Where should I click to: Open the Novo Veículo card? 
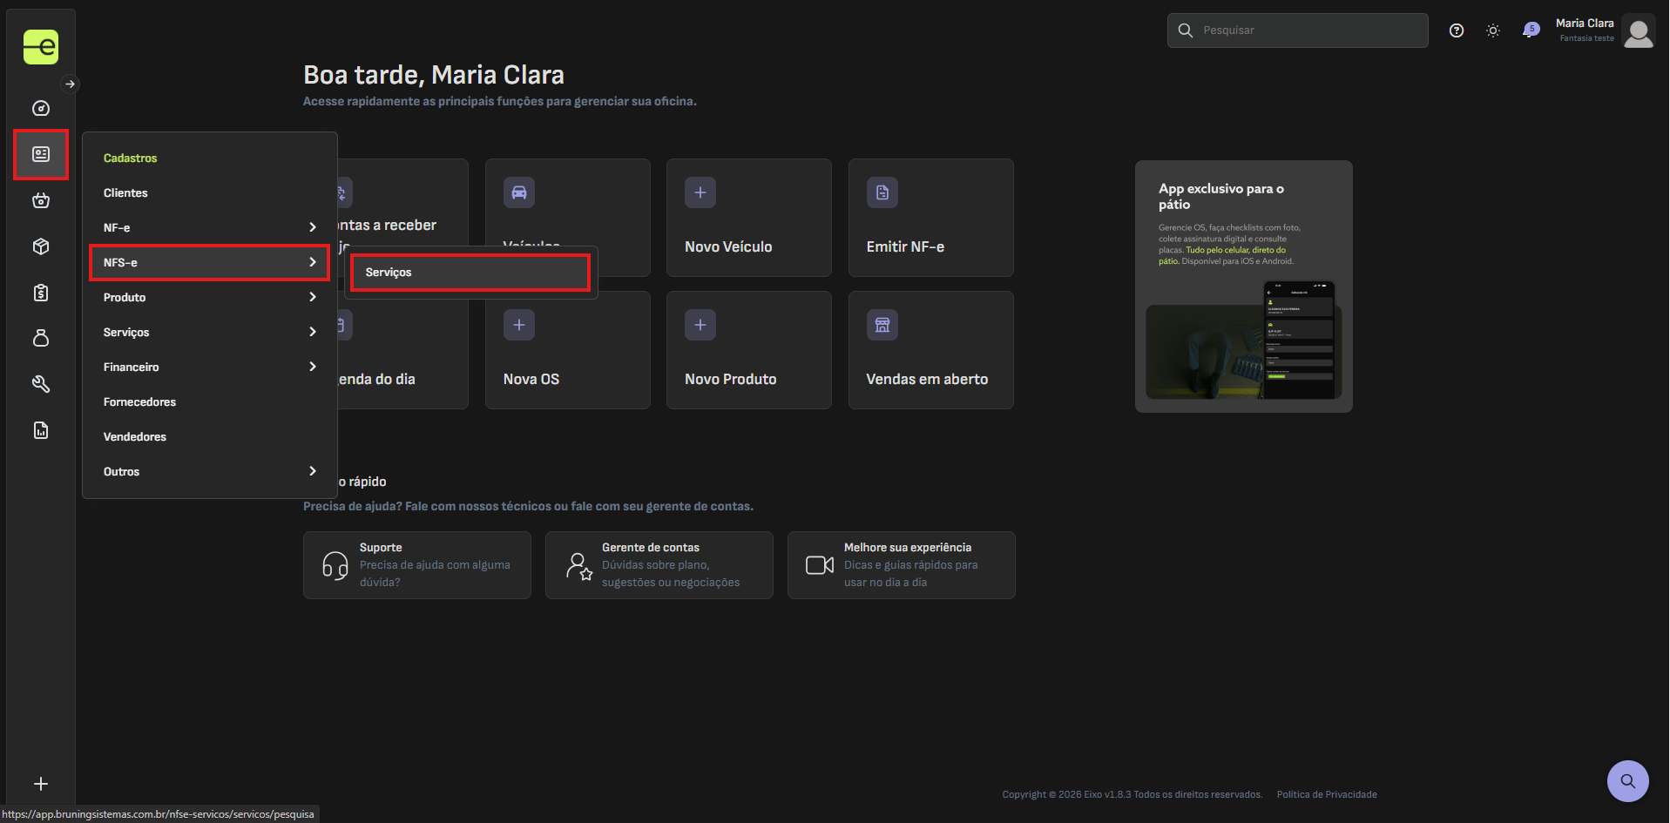pos(749,218)
